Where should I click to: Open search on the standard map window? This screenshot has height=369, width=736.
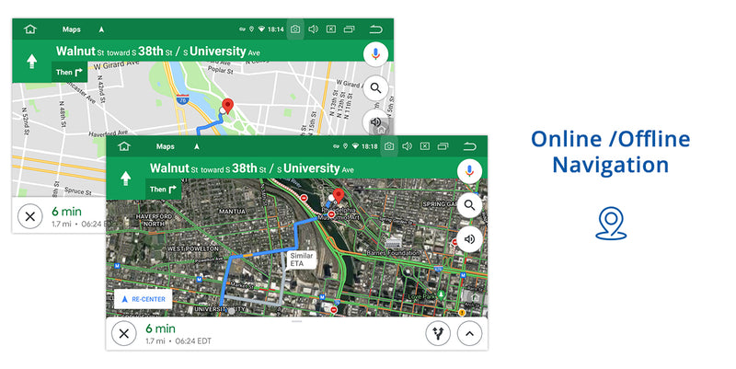375,88
